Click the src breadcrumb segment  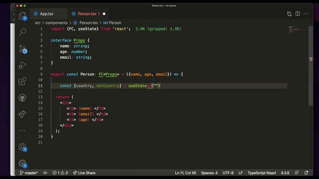tap(38, 23)
